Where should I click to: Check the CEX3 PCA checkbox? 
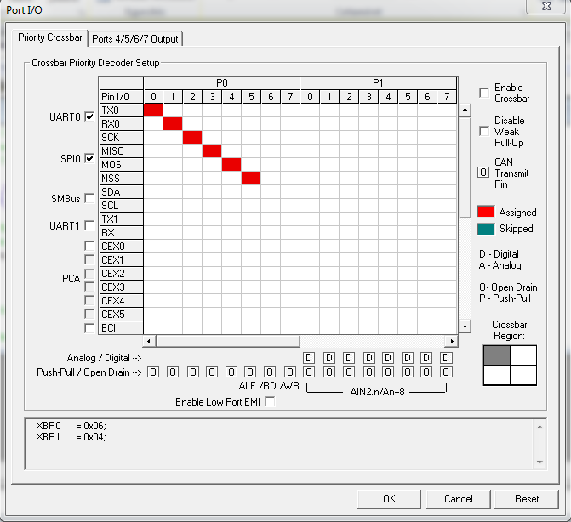point(89,287)
